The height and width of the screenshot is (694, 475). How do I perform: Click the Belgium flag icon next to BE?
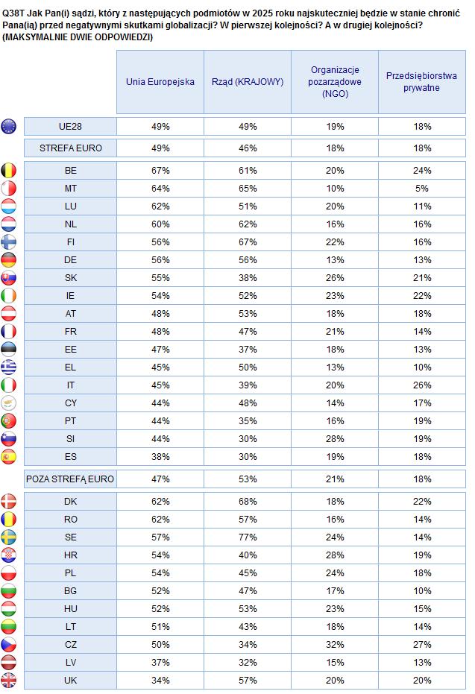click(8, 171)
